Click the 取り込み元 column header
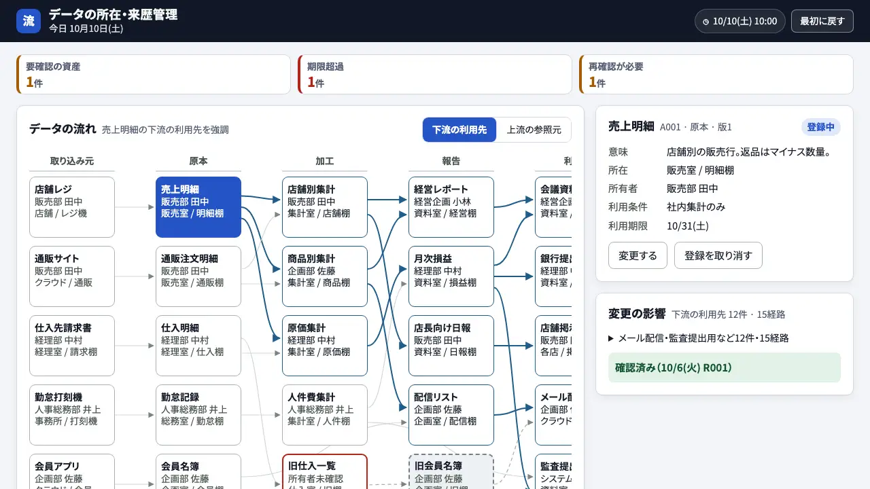870x489 pixels. [72, 161]
